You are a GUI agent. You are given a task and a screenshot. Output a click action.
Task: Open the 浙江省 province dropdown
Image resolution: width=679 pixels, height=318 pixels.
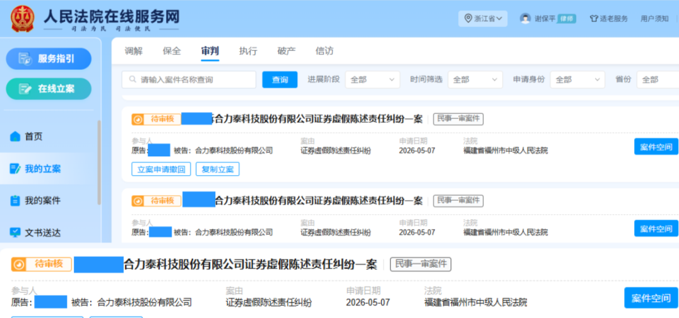coord(483,19)
